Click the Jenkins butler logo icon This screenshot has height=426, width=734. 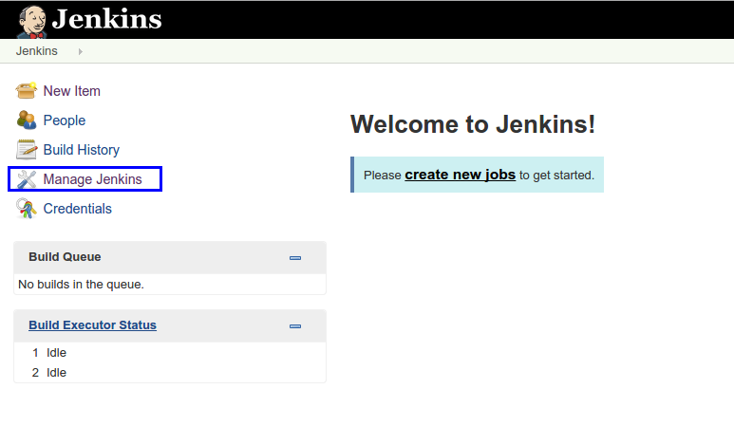(32, 20)
